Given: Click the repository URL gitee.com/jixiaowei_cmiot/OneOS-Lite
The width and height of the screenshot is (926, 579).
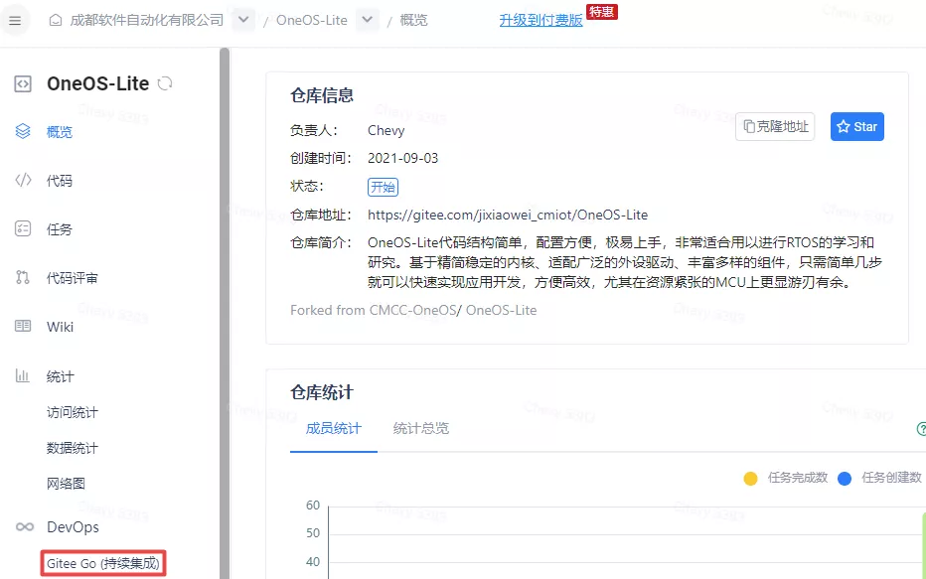Looking at the screenshot, I should [x=508, y=215].
